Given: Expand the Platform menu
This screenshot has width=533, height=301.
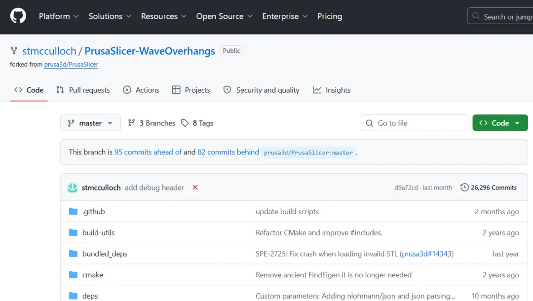Looking at the screenshot, I should [x=59, y=16].
